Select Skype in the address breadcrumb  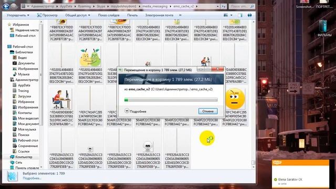point(101,6)
